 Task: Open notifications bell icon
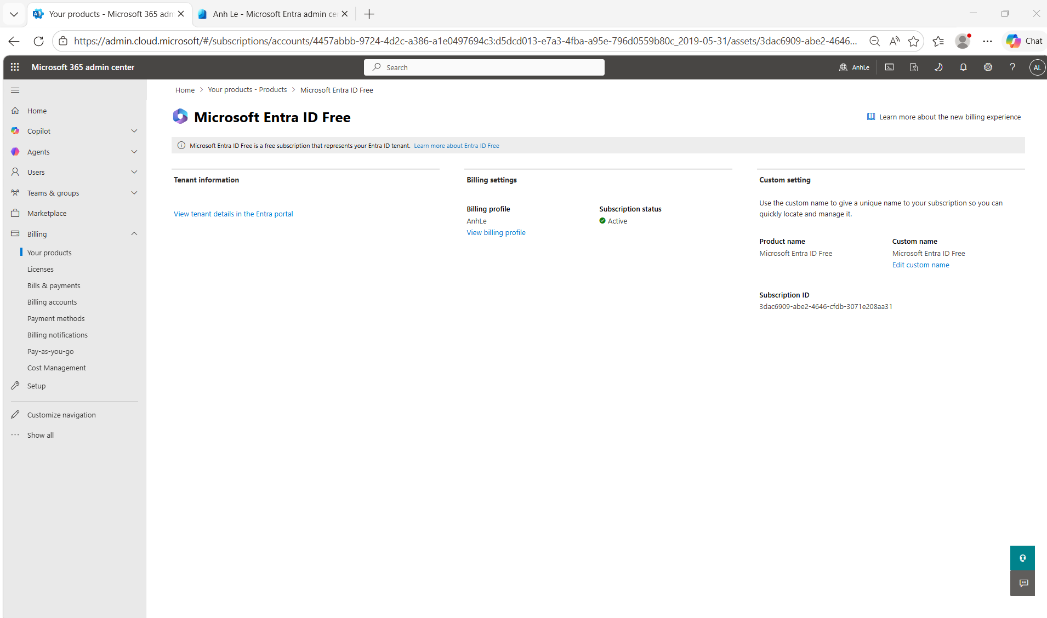tap(963, 67)
